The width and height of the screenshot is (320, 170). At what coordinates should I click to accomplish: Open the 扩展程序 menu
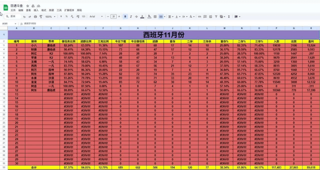click(x=69, y=10)
